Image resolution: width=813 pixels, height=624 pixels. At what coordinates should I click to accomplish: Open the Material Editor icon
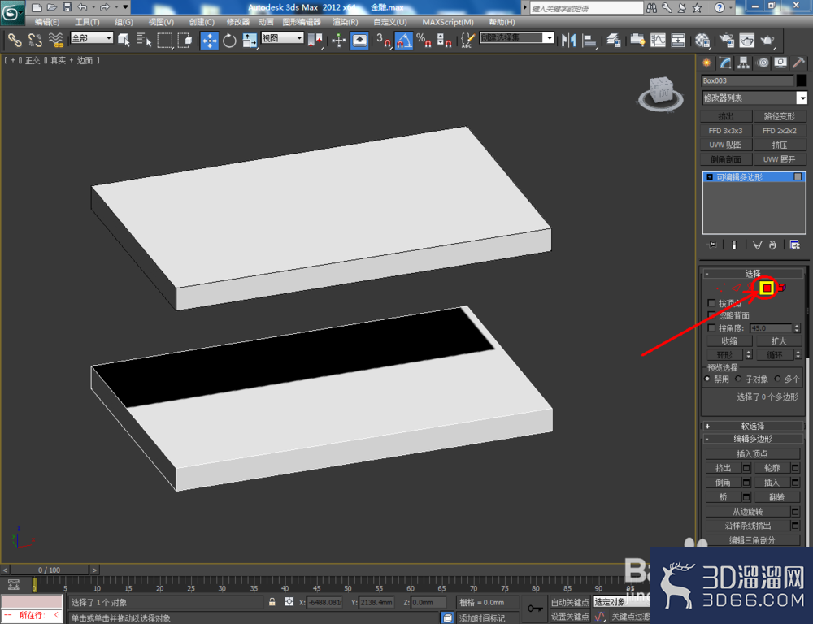(x=702, y=40)
